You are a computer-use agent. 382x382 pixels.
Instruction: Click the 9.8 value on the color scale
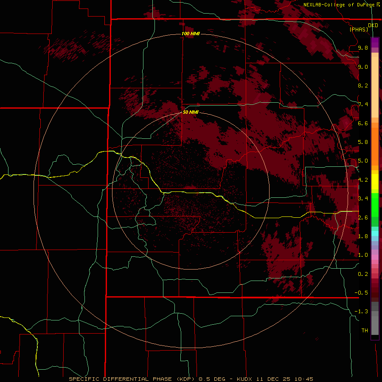click(x=363, y=48)
